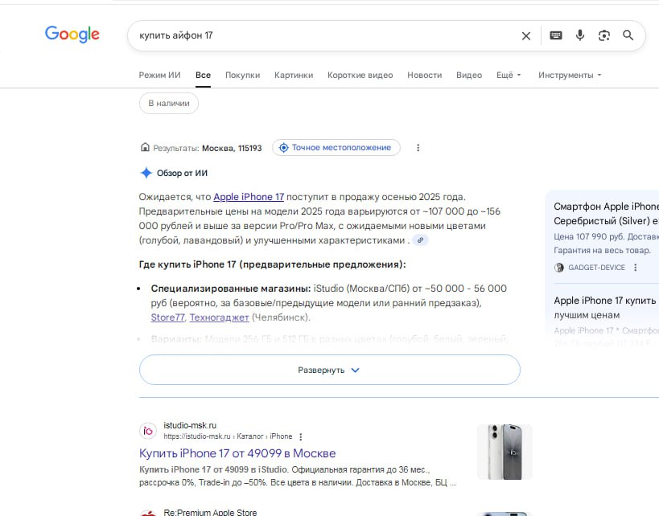Open search by image camera icon

tap(604, 35)
